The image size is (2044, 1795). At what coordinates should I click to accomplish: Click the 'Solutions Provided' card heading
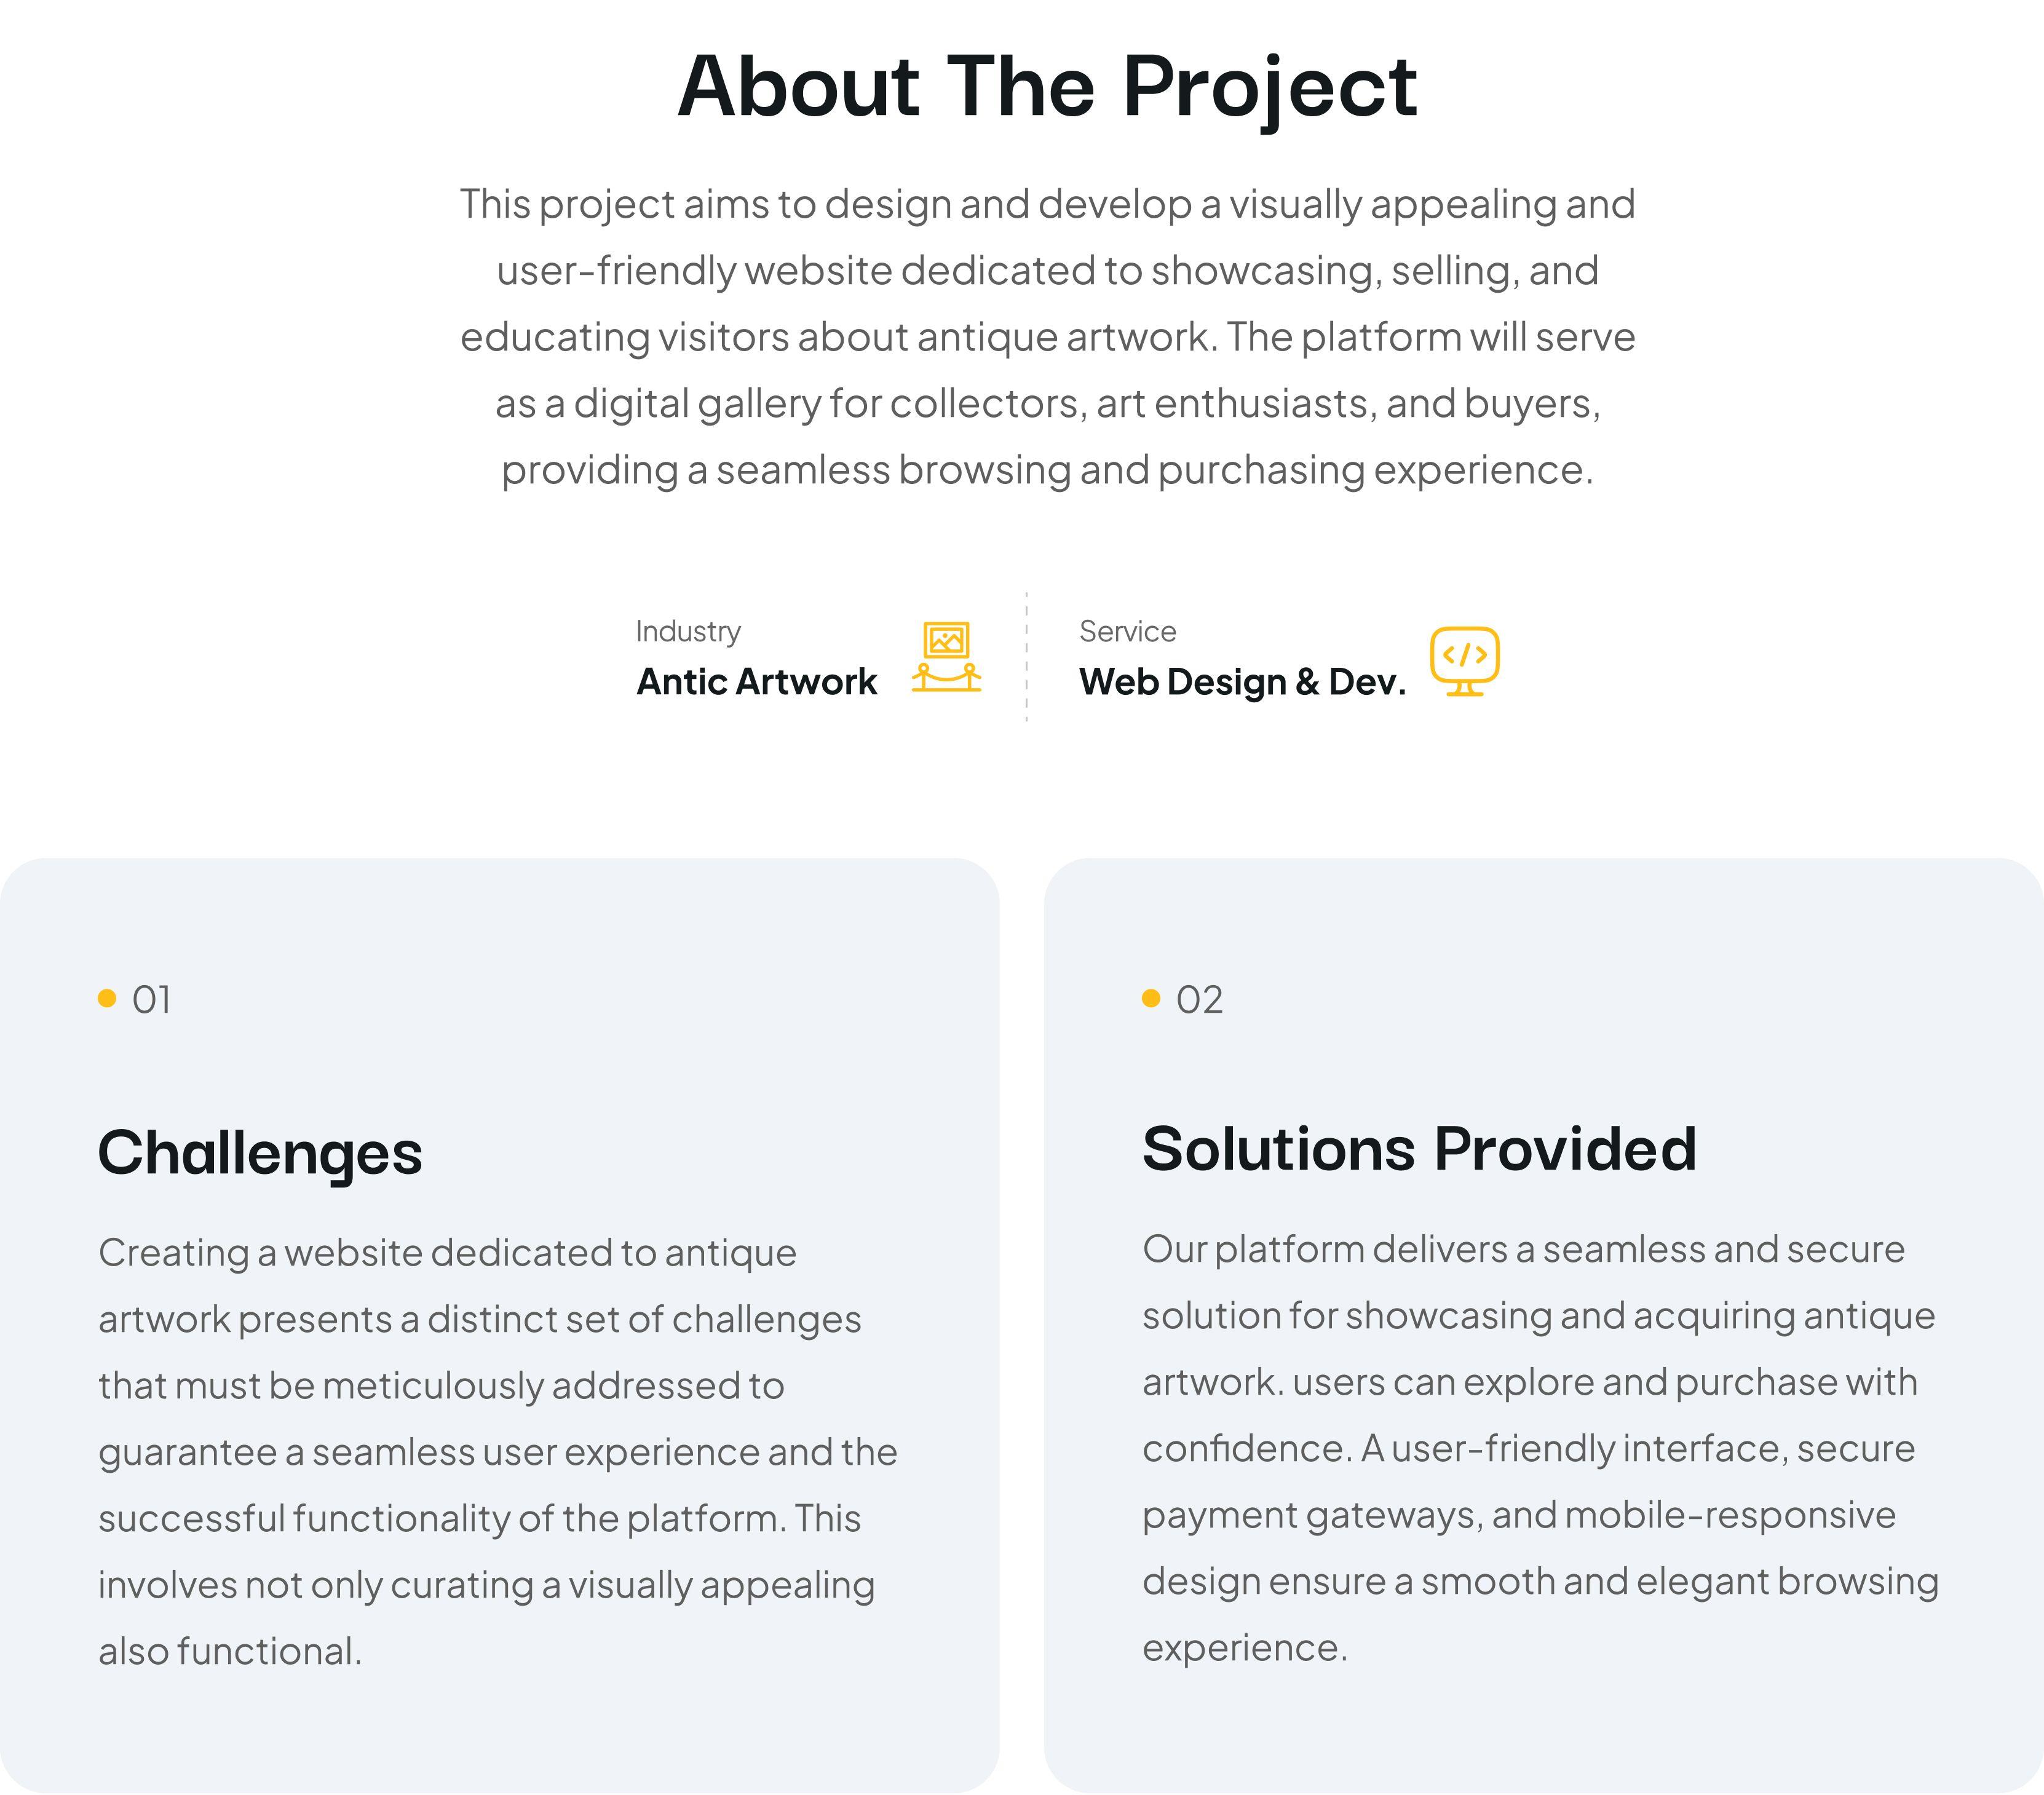1419,1148
